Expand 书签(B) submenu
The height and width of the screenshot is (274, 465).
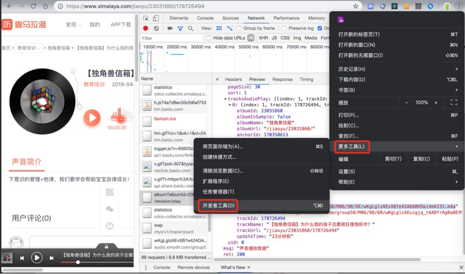[x=397, y=90]
